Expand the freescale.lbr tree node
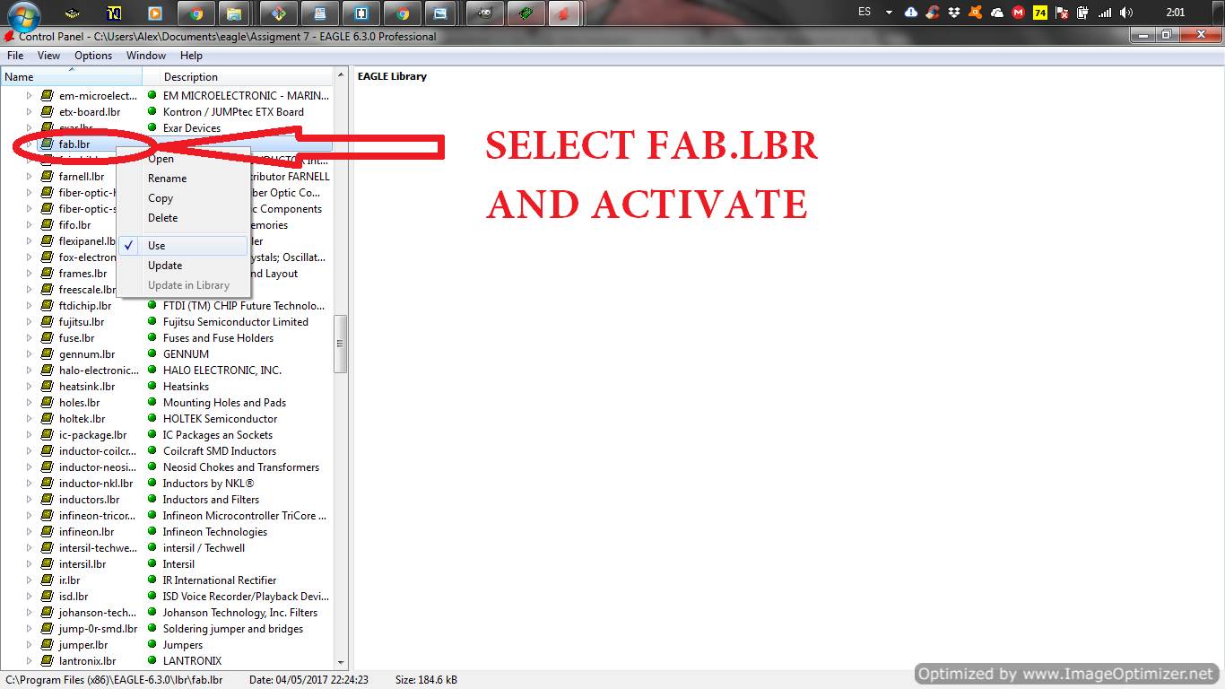Viewport: 1225px width, 689px height. pos(29,290)
